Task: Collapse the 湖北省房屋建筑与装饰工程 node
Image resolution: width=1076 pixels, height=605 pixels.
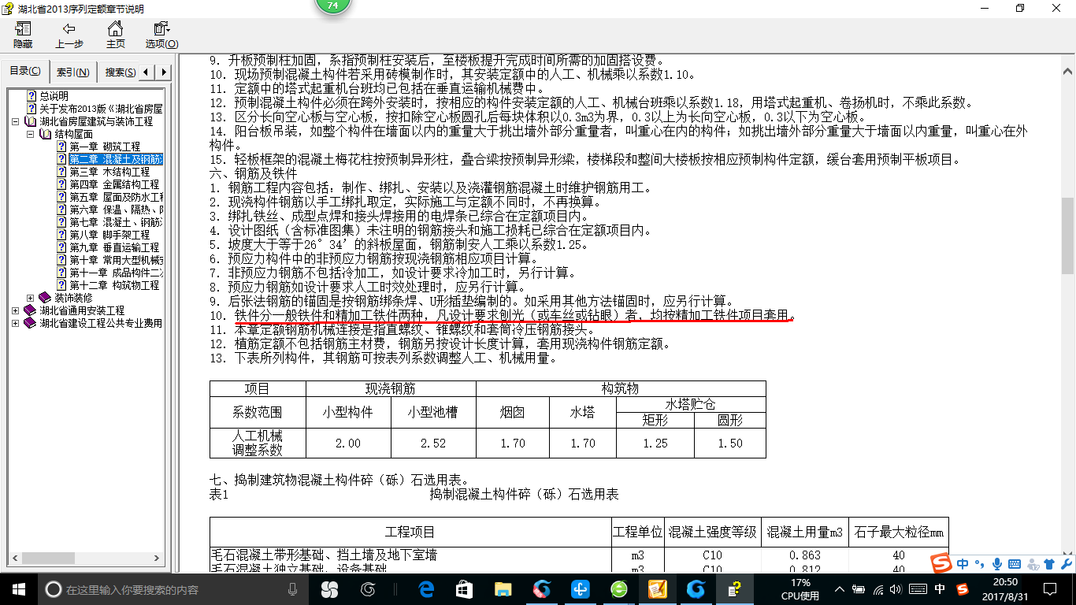Action: click(17, 122)
